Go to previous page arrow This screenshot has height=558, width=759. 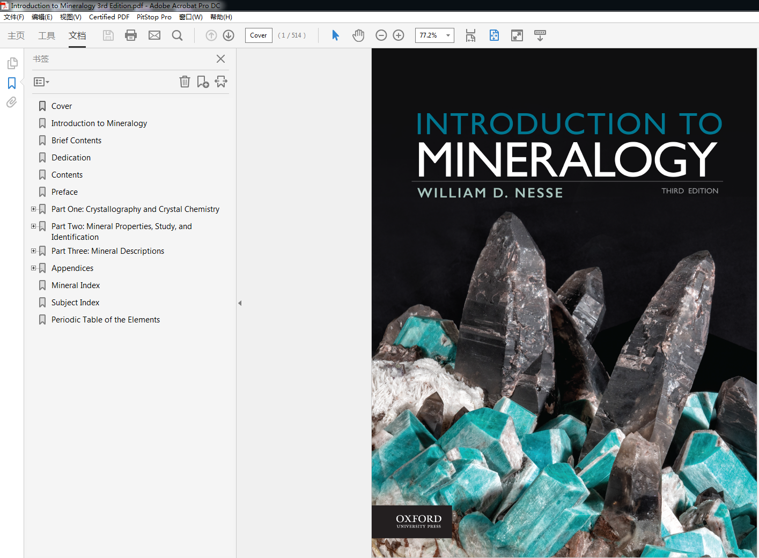(211, 35)
